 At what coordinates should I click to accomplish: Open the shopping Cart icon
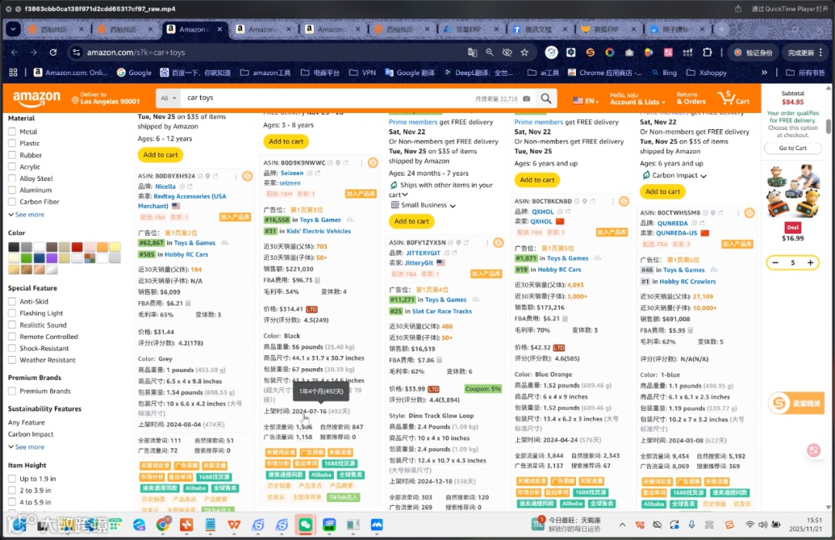click(733, 98)
